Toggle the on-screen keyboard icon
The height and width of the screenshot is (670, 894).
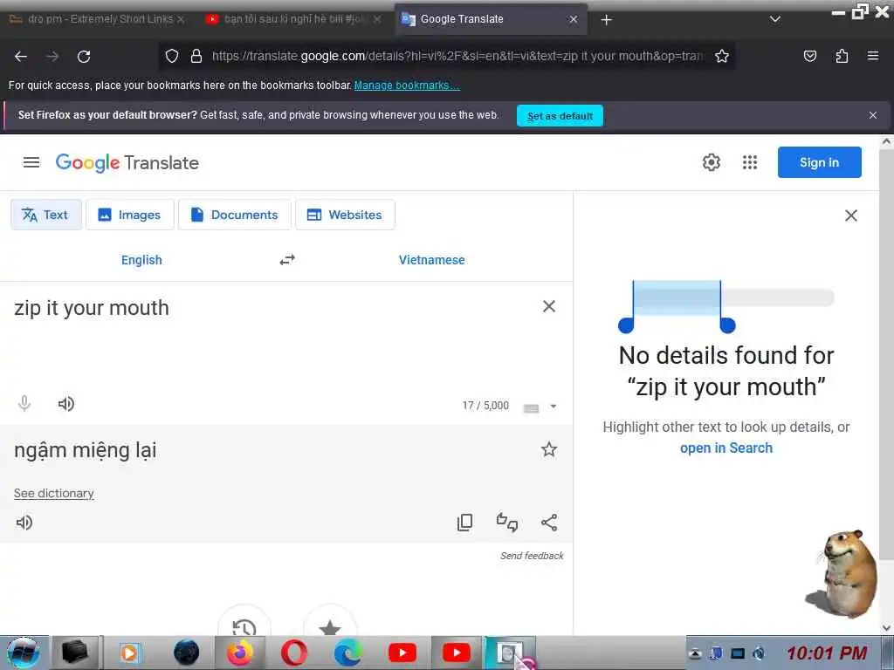[532, 407]
